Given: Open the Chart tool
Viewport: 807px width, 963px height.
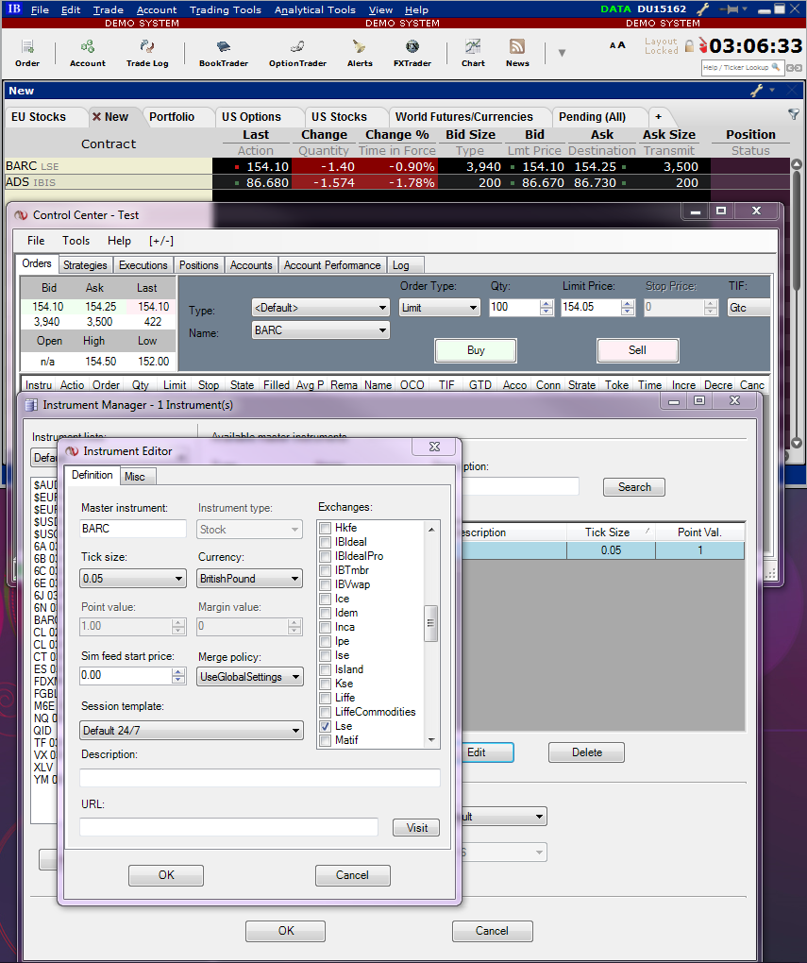Looking at the screenshot, I should click(x=473, y=54).
